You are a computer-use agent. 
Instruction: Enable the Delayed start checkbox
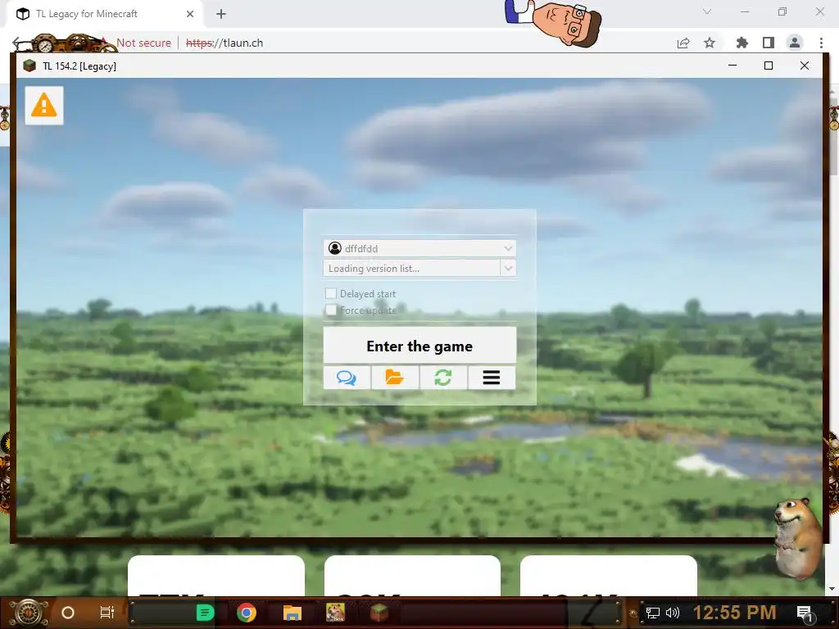[331, 294]
